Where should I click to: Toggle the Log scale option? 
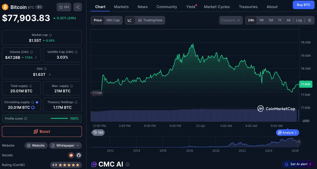(x=299, y=20)
